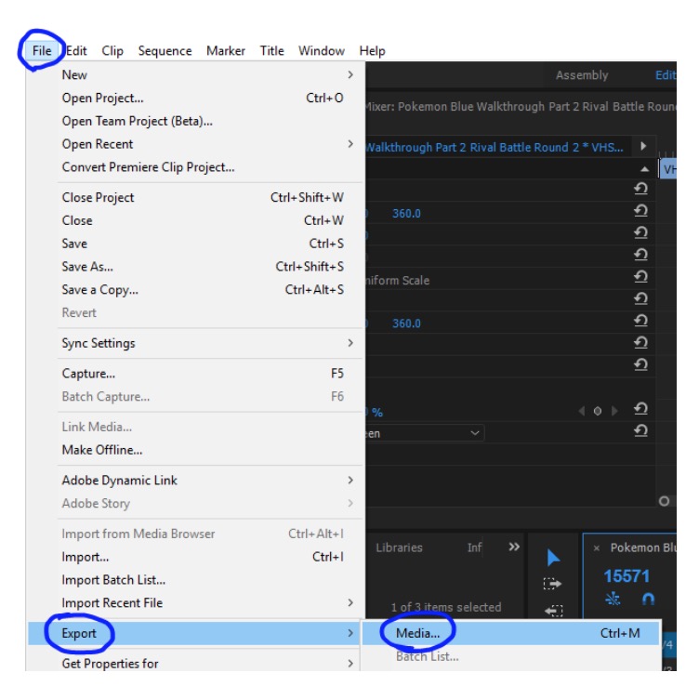Toggle nest sequence icon beside magnet
The height and width of the screenshot is (699, 699).
(x=613, y=600)
